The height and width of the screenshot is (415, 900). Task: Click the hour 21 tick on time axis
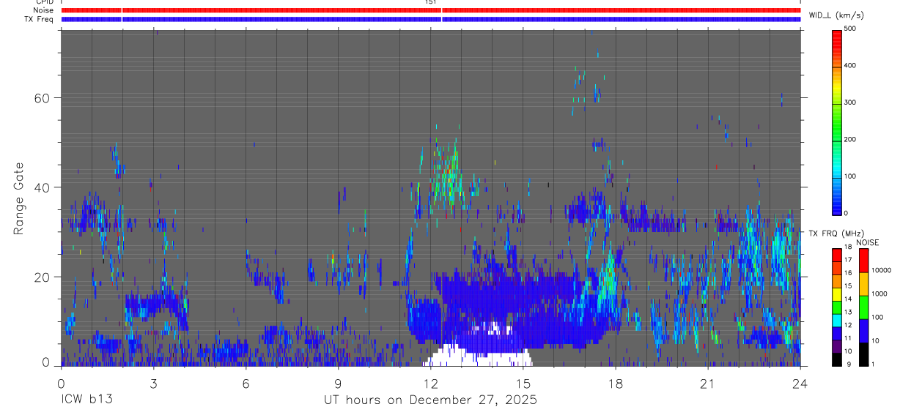coord(708,384)
